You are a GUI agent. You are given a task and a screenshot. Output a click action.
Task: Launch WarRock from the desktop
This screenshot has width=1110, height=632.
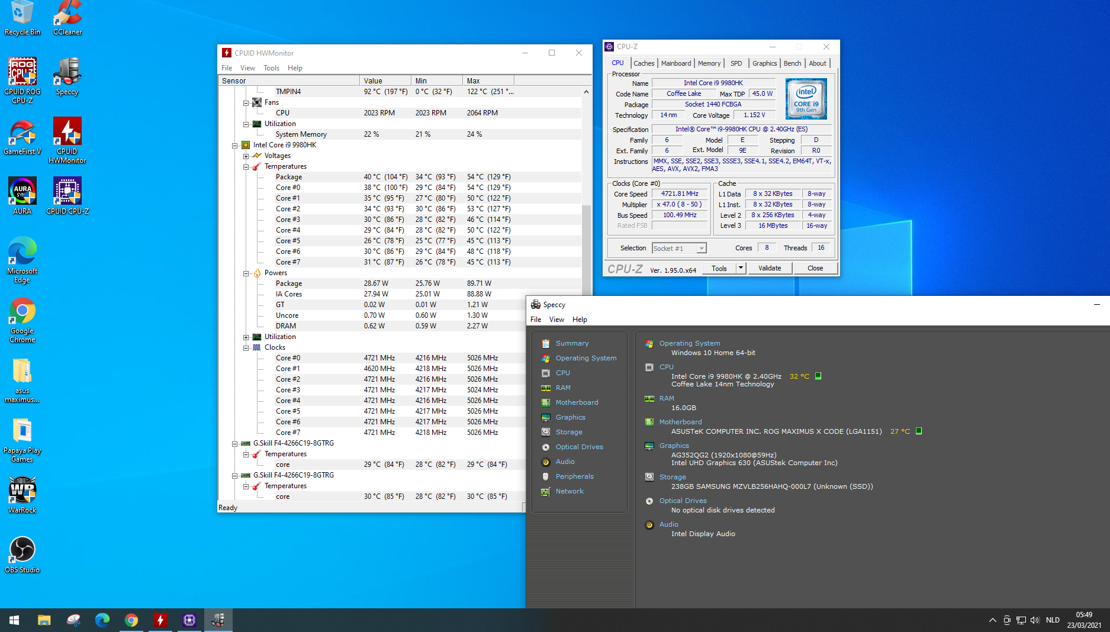pos(22,495)
